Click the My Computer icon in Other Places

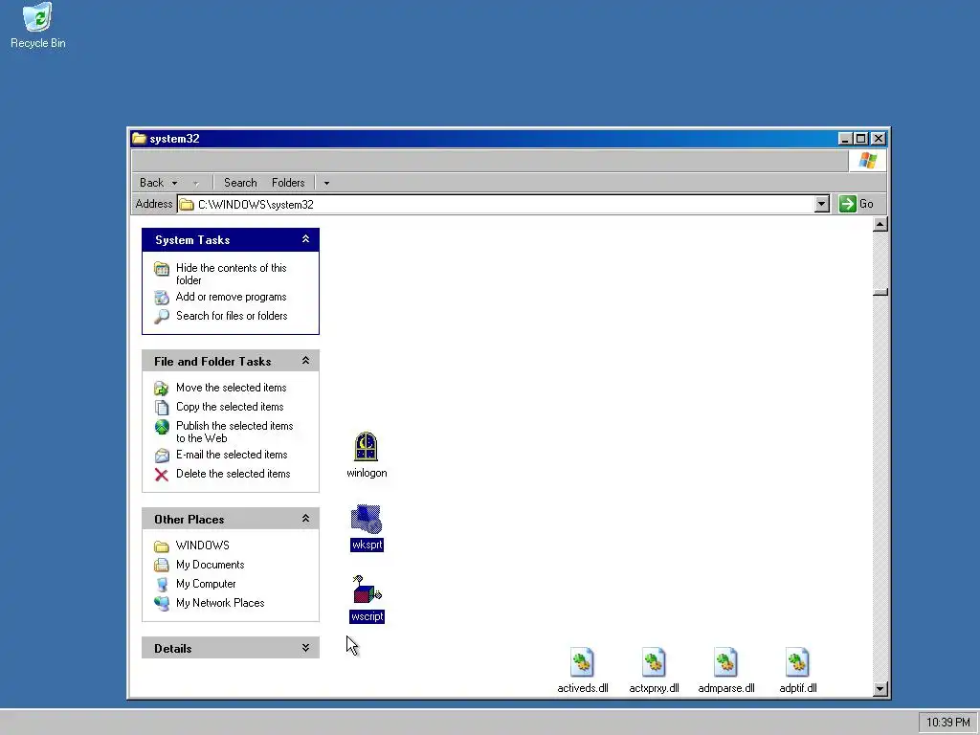point(161,585)
